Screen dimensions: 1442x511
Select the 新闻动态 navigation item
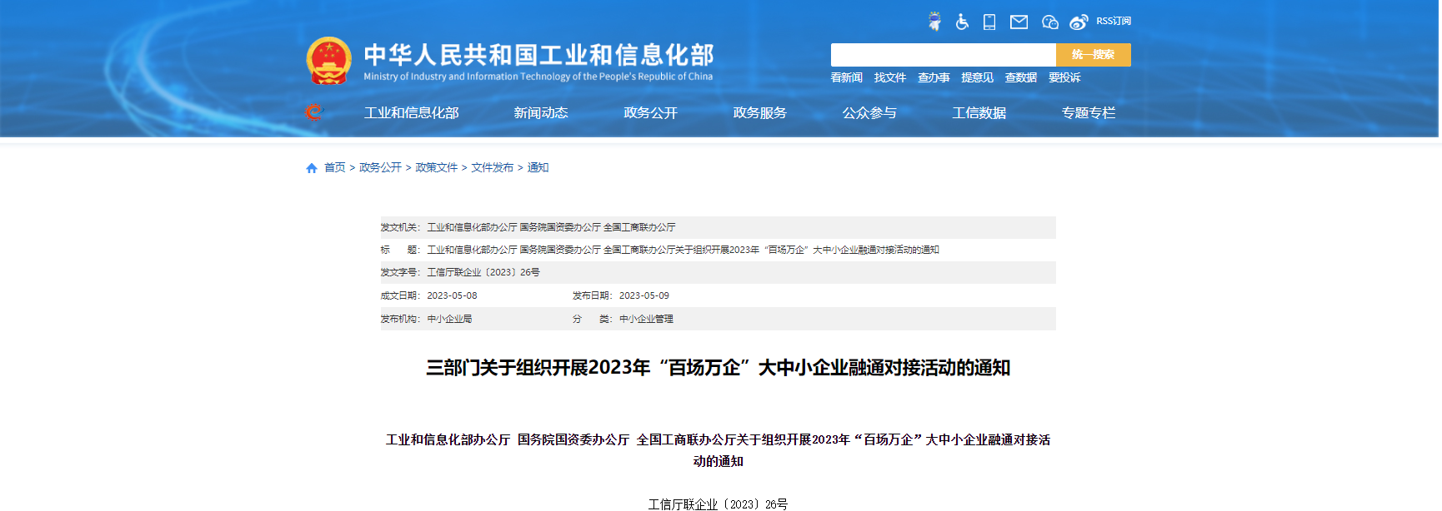[541, 113]
